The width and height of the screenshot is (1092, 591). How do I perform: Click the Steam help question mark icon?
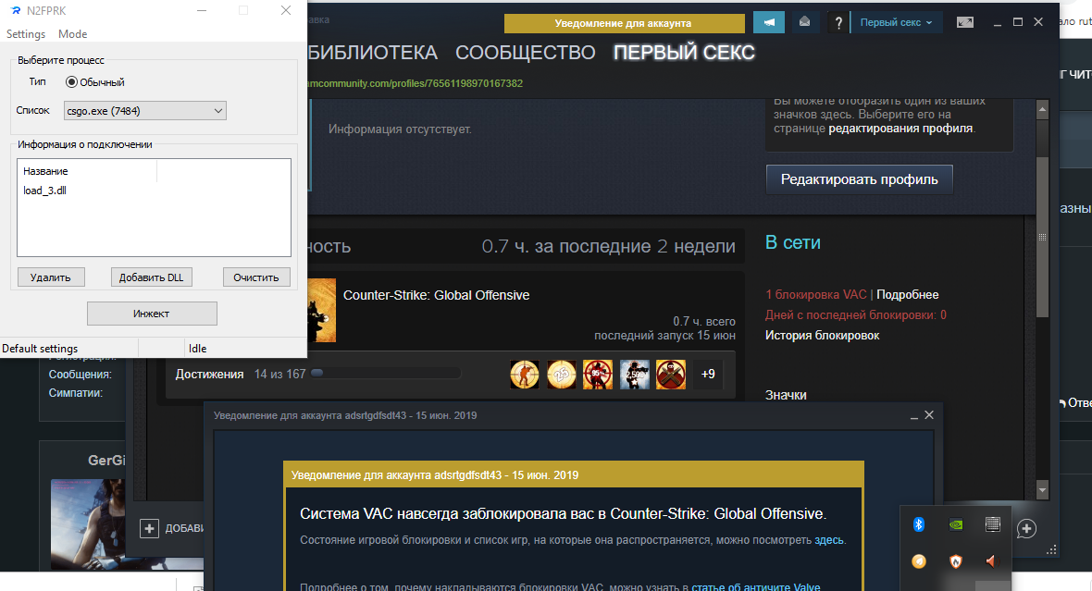point(838,23)
